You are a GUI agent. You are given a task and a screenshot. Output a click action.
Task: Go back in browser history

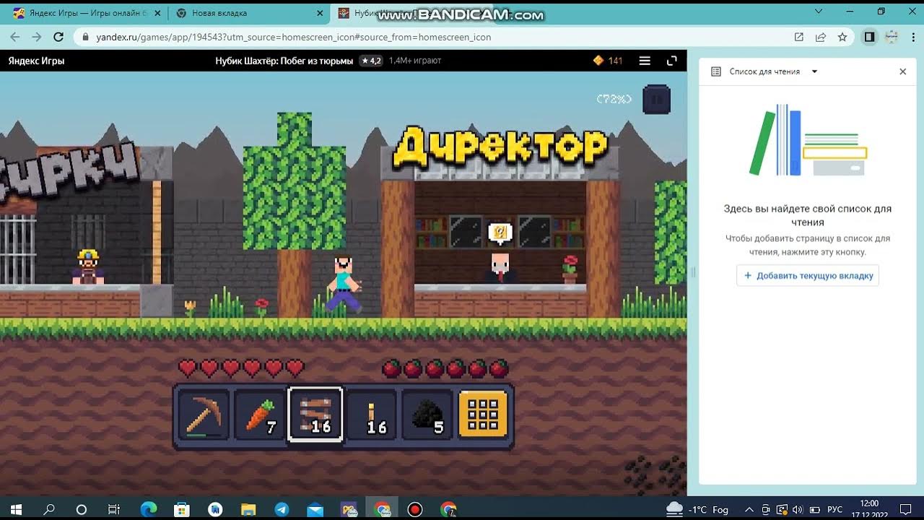[x=15, y=37]
